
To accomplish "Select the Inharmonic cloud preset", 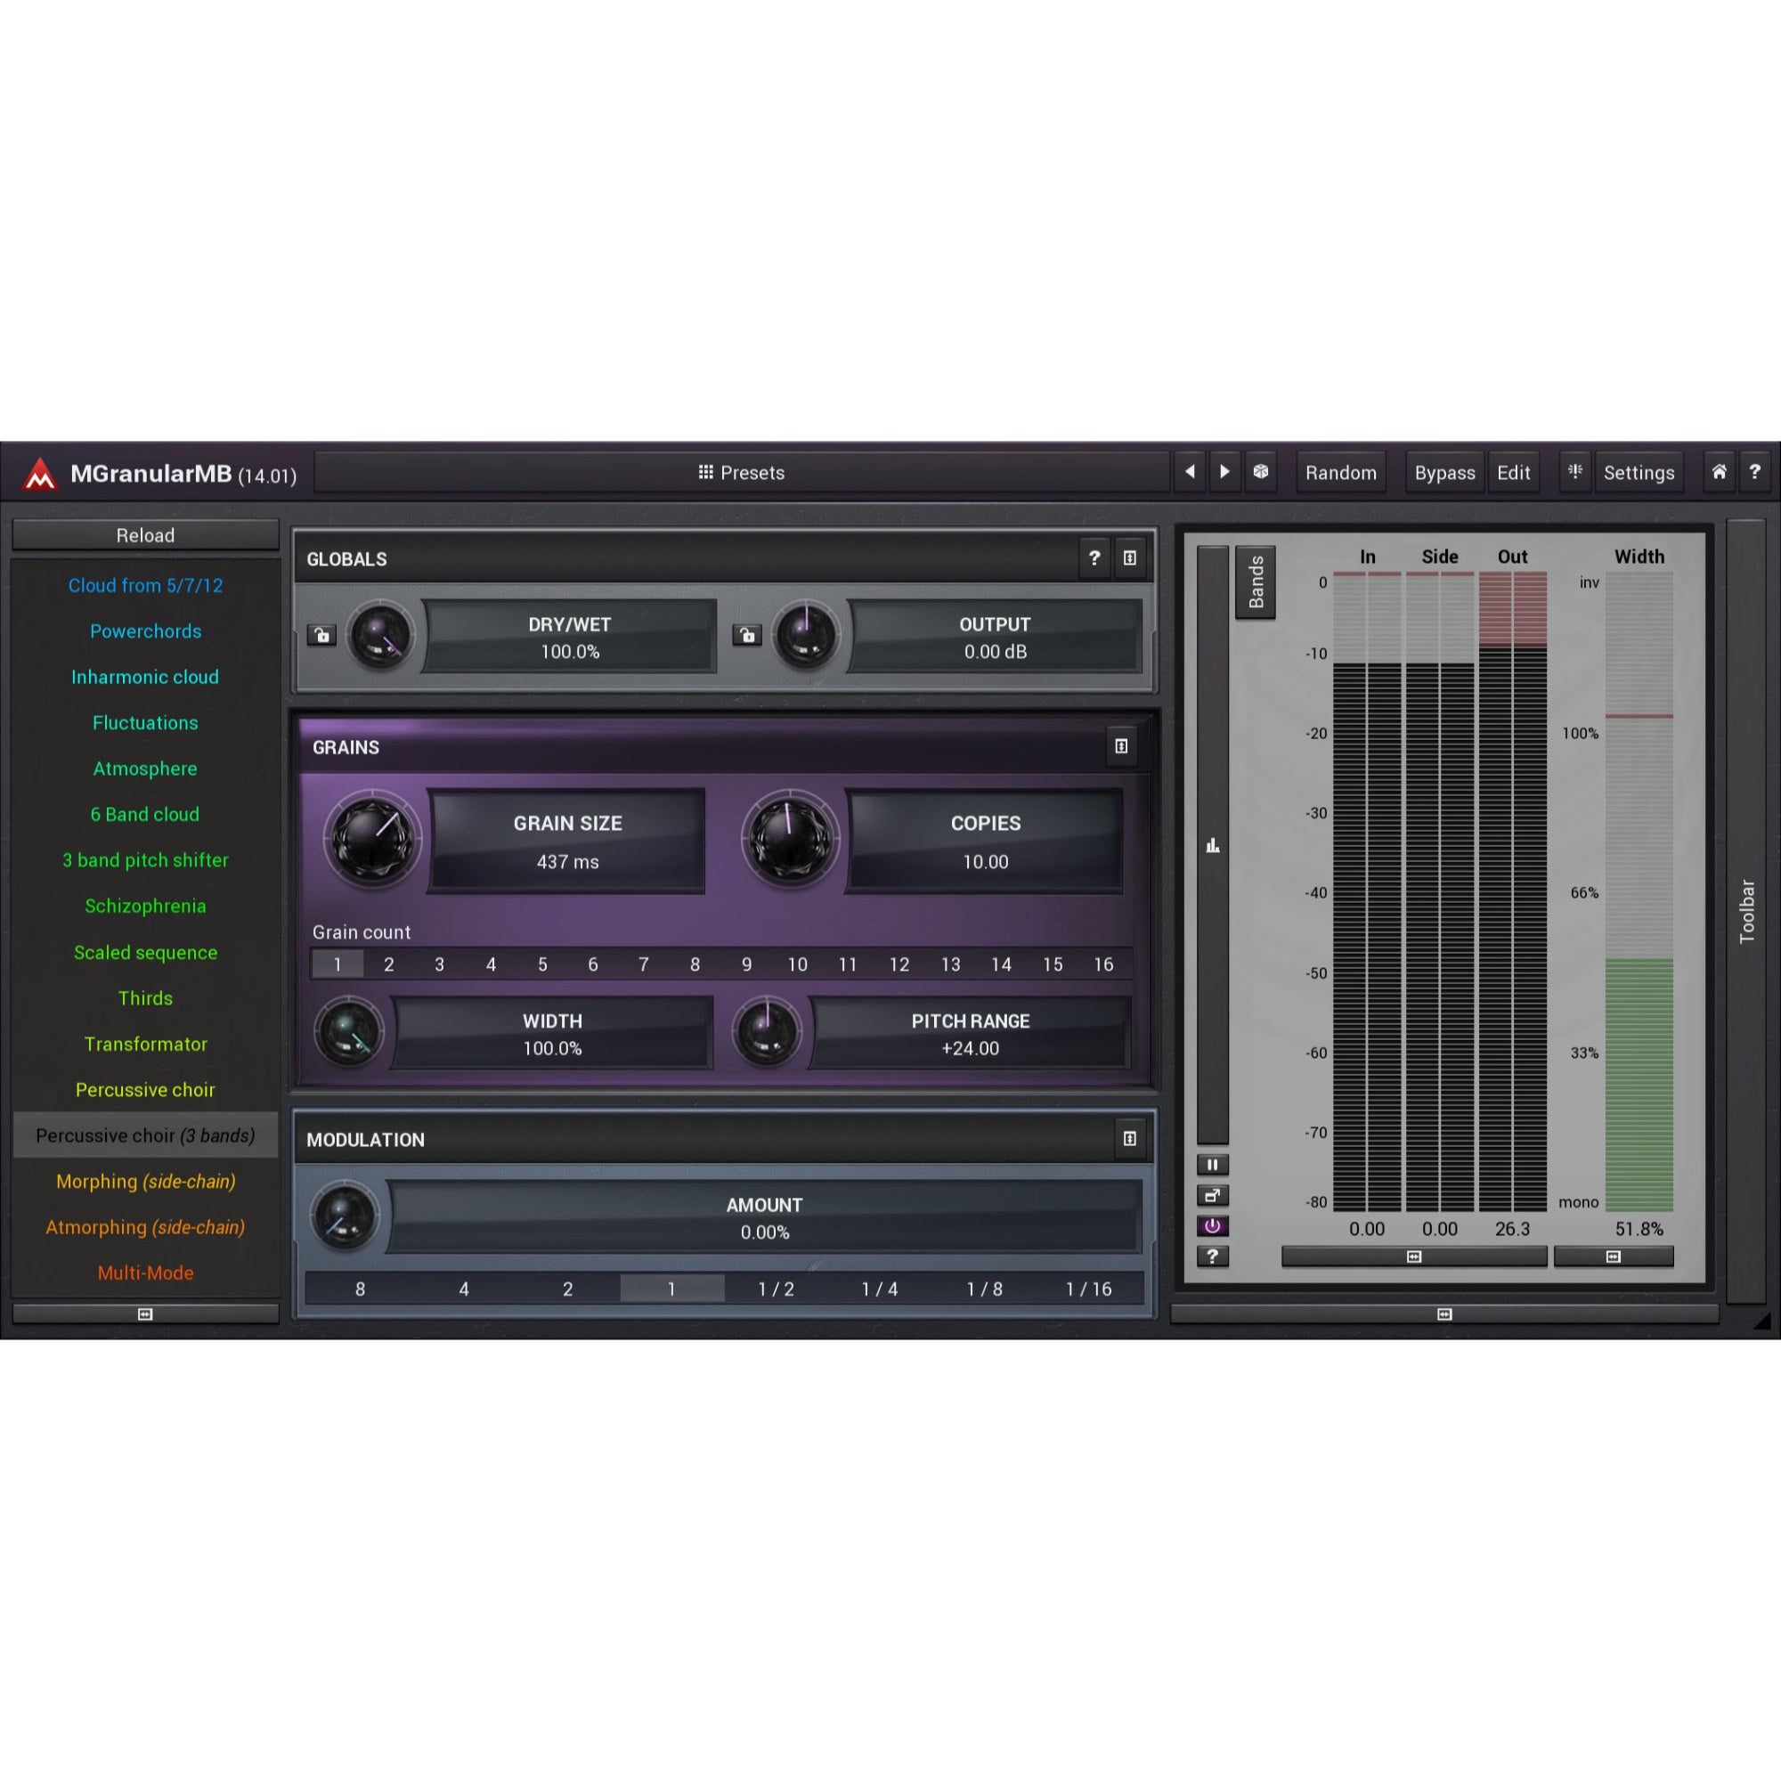I will 145,677.
